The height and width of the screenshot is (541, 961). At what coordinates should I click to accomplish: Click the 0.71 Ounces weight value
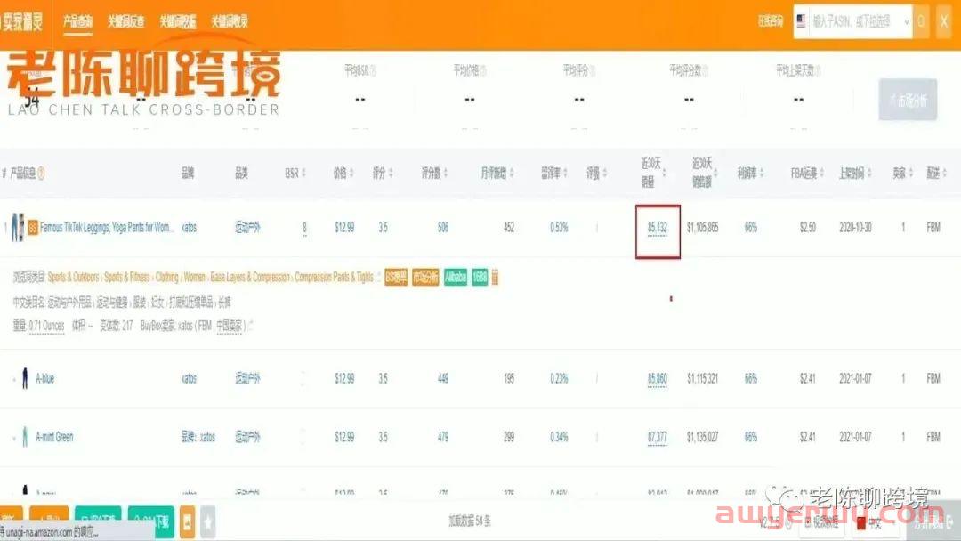click(46, 326)
